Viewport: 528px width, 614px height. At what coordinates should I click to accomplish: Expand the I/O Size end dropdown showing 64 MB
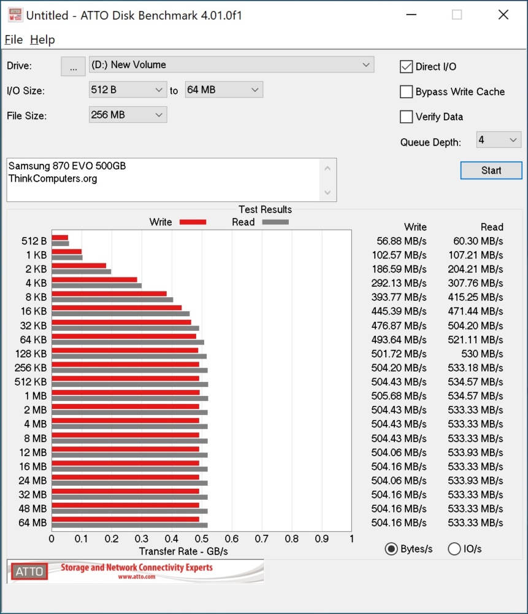224,90
